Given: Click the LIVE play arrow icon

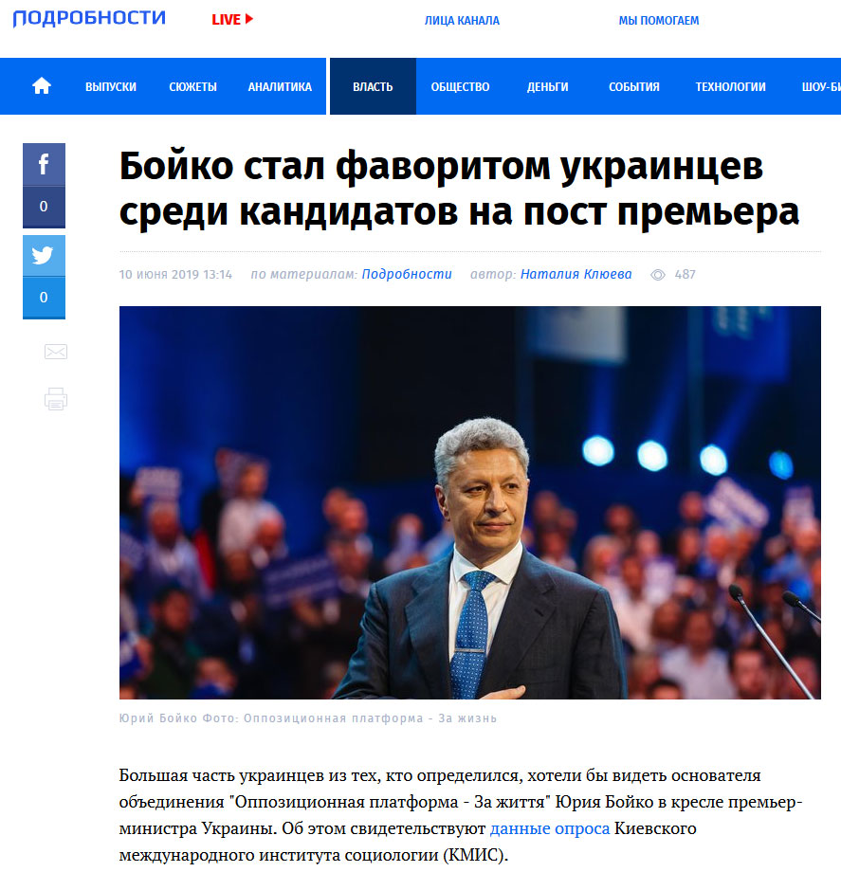Looking at the screenshot, I should tap(249, 19).
